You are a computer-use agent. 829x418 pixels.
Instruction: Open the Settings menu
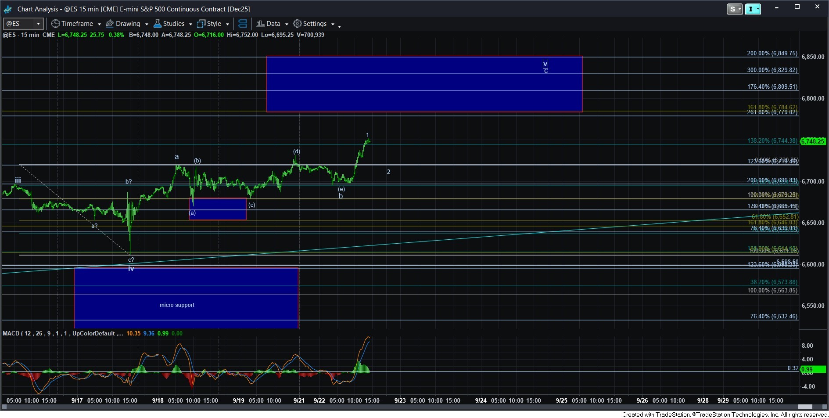[x=315, y=24]
